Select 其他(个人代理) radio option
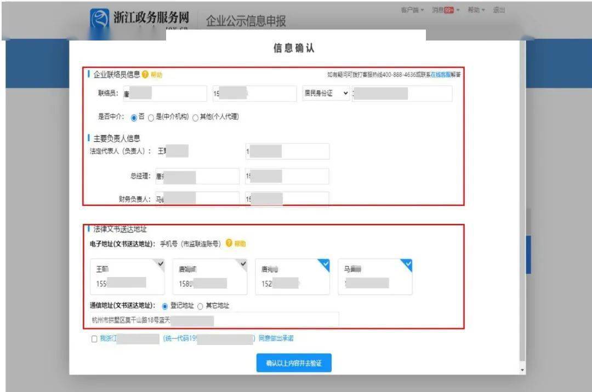 tap(195, 118)
